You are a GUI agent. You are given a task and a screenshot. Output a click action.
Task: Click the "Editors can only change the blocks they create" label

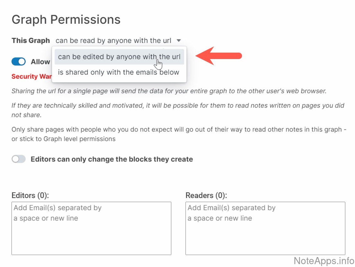112,159
